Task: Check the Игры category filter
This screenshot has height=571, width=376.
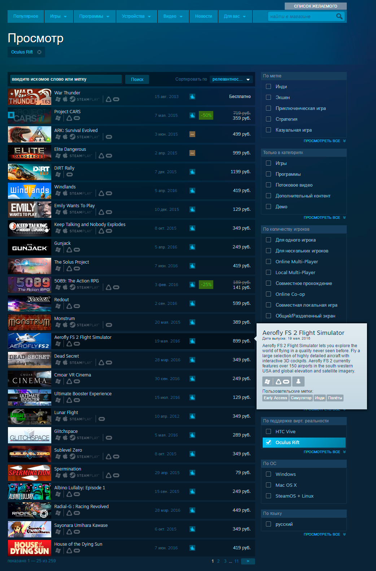Action: click(x=268, y=163)
